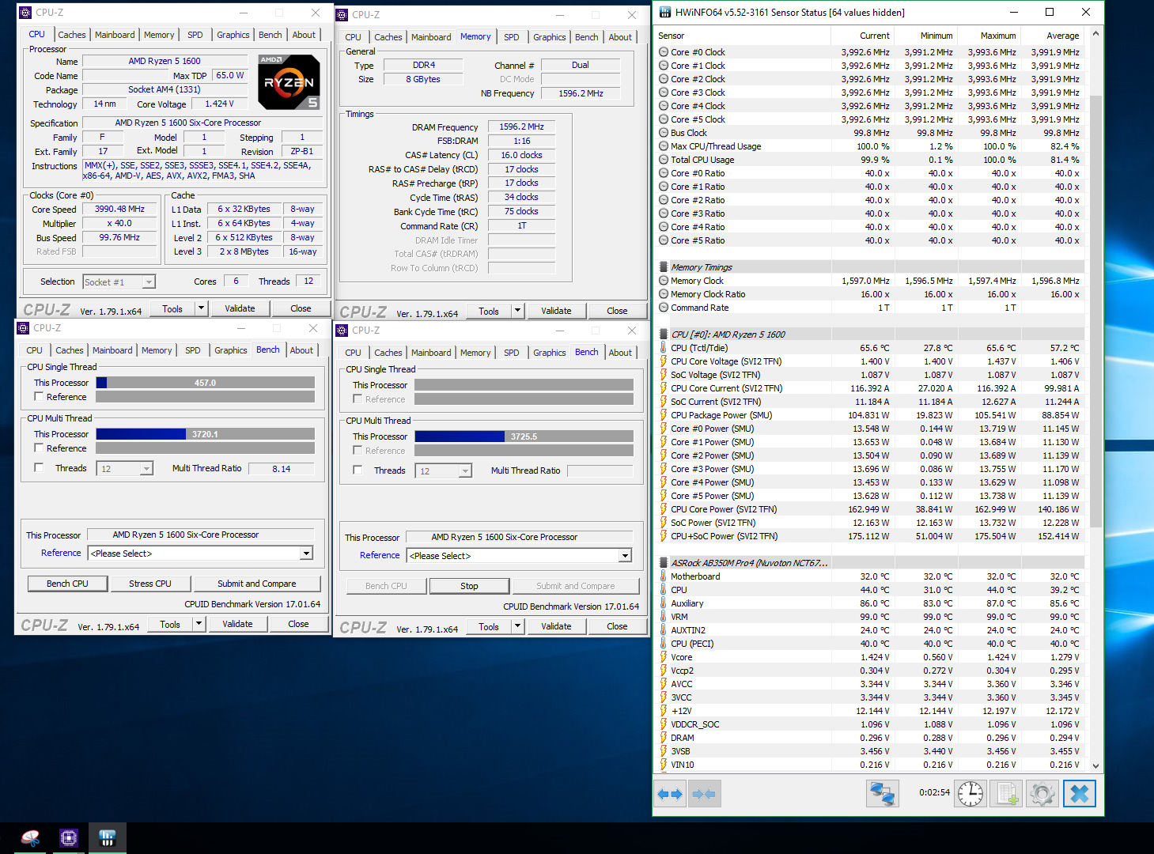Viewport: 1154px width, 854px height.
Task: Switch to Mainboard tab in top-left CPU-Z
Action: (115, 35)
